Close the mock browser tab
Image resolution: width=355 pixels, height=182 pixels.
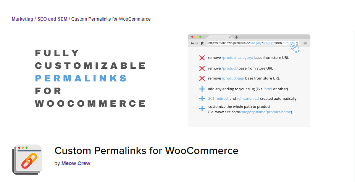click(230, 37)
